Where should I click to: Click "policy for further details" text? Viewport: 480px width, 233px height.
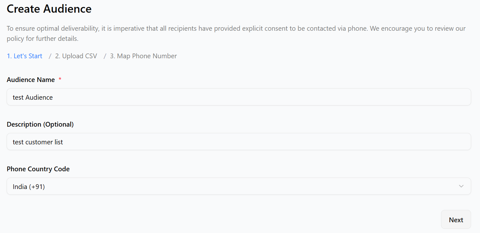point(43,39)
